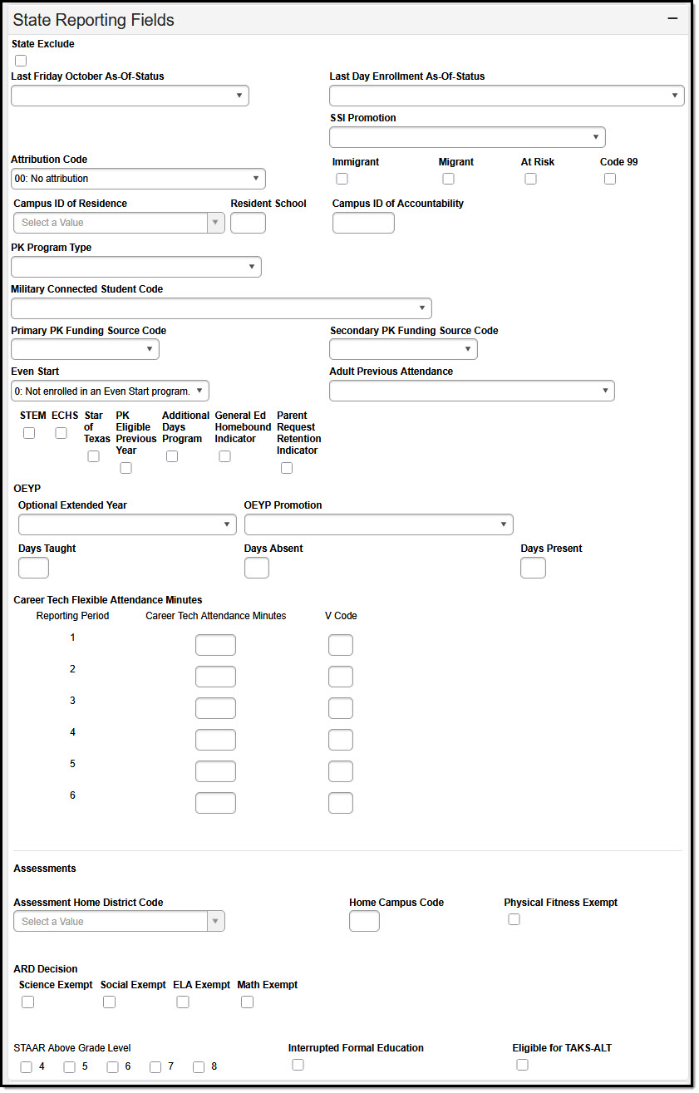Screen dimensions: 699x1093
Task: Enable the At Risk indicator
Action: coord(530,178)
